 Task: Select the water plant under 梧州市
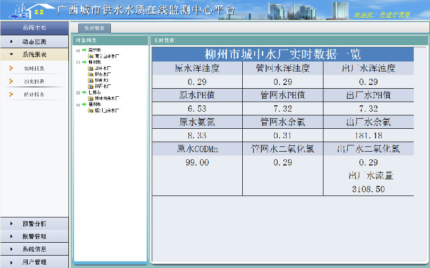[106, 110]
